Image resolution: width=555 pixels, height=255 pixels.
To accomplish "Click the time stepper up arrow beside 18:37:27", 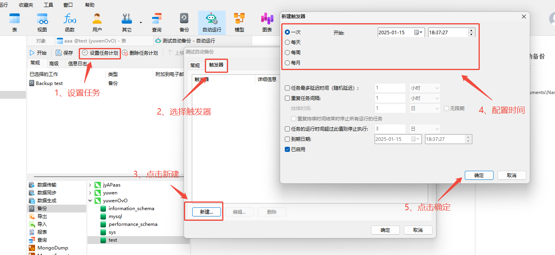I will coord(471,31).
